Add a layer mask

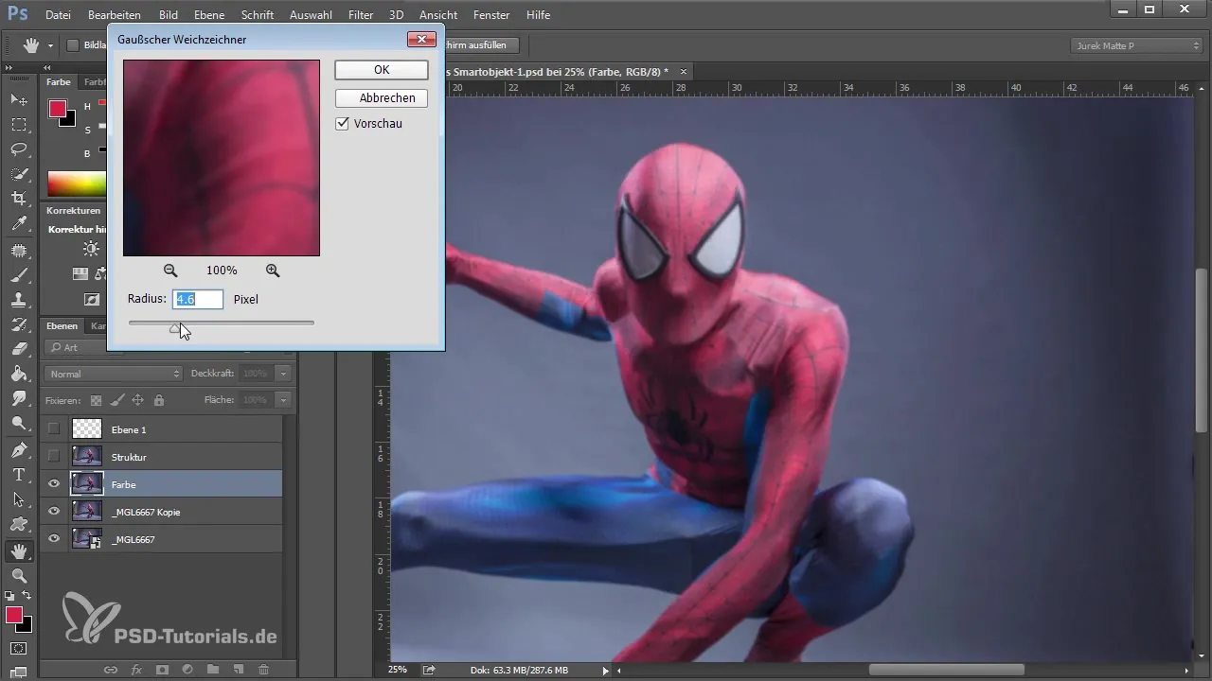(x=162, y=670)
